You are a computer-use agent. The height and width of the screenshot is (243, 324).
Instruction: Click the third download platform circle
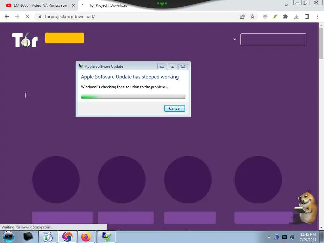pos(188,180)
